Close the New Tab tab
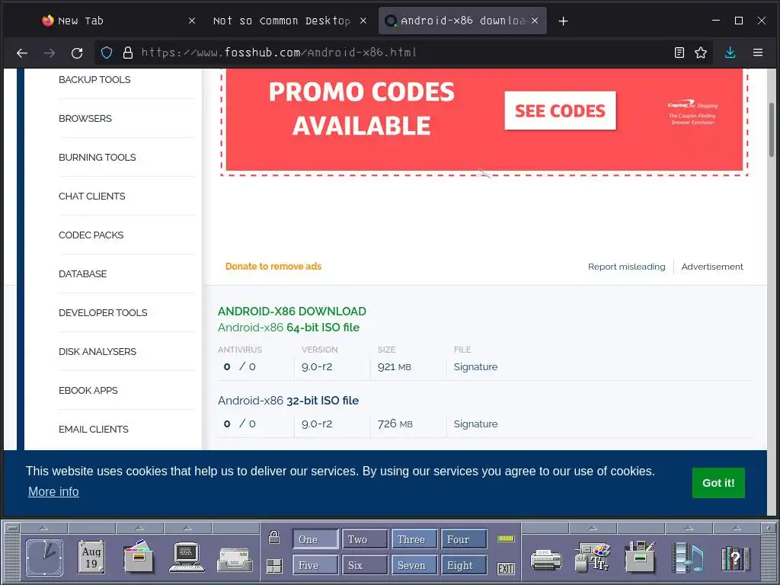Image resolution: width=780 pixels, height=585 pixels. [x=192, y=21]
